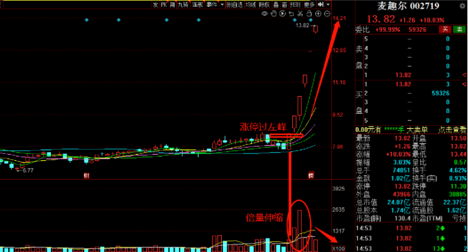The image size is (468, 252).
Task: Click the red 买 buy button
Action: point(444,29)
